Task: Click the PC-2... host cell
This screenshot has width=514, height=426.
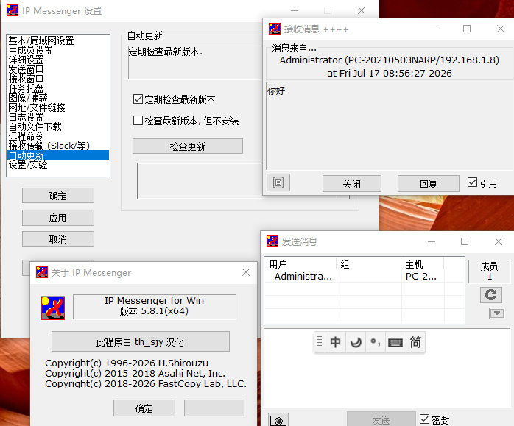Action: point(421,277)
